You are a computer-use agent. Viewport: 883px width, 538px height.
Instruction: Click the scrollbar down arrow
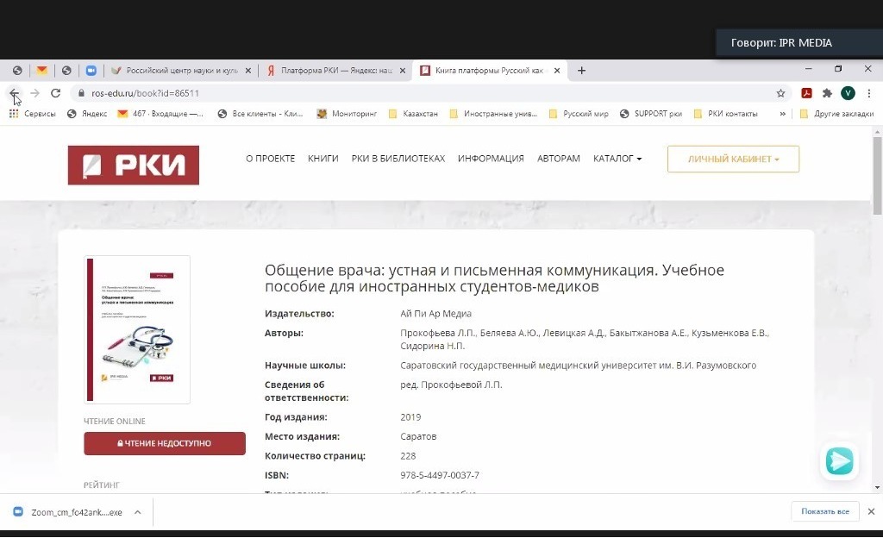pyautogui.click(x=877, y=488)
